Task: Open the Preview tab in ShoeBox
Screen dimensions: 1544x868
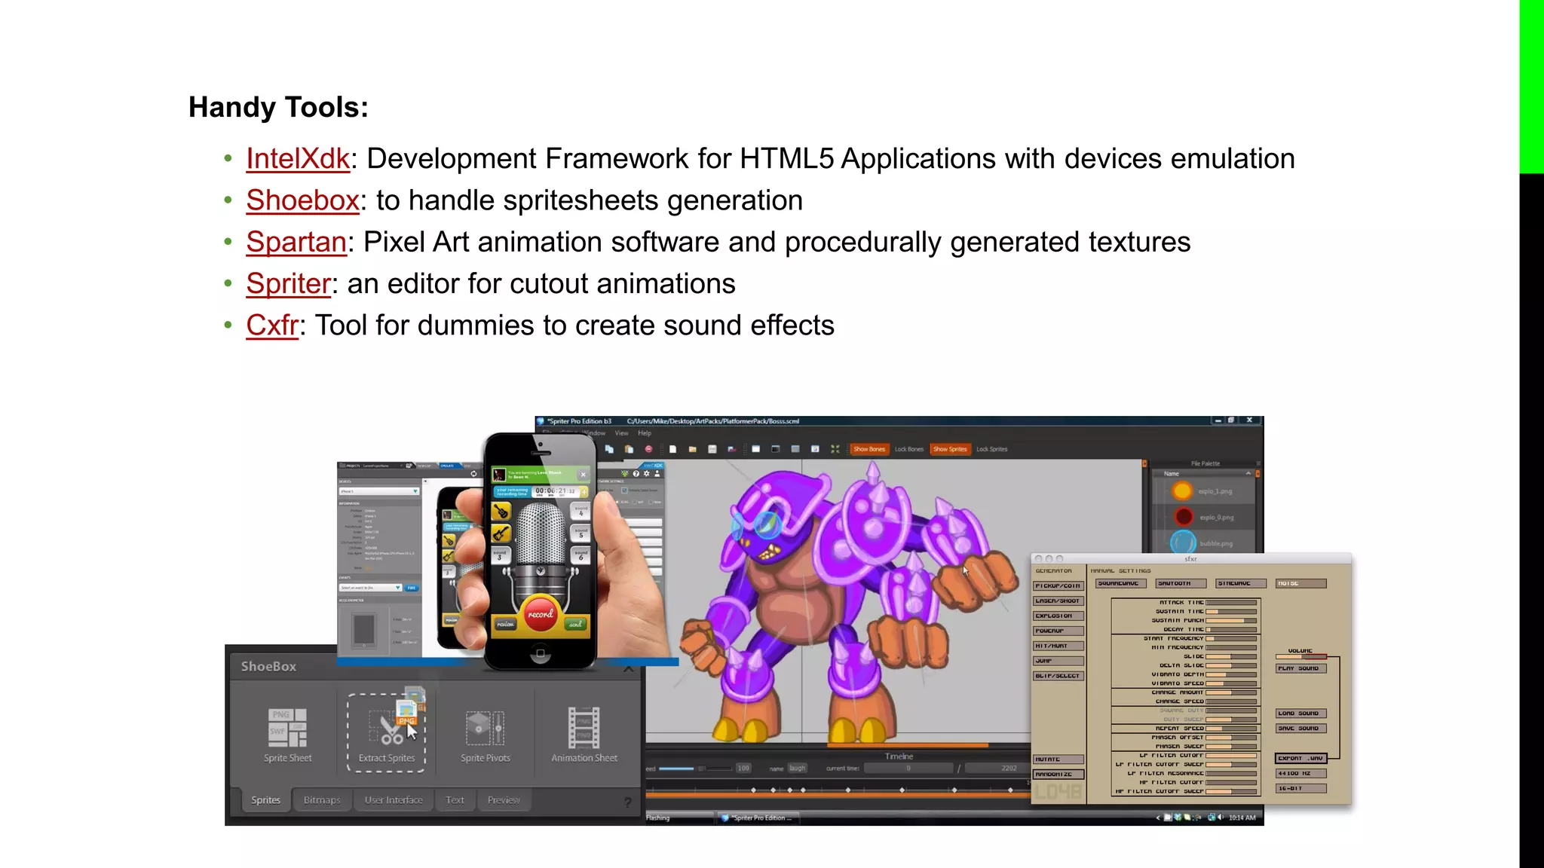Action: (x=504, y=800)
